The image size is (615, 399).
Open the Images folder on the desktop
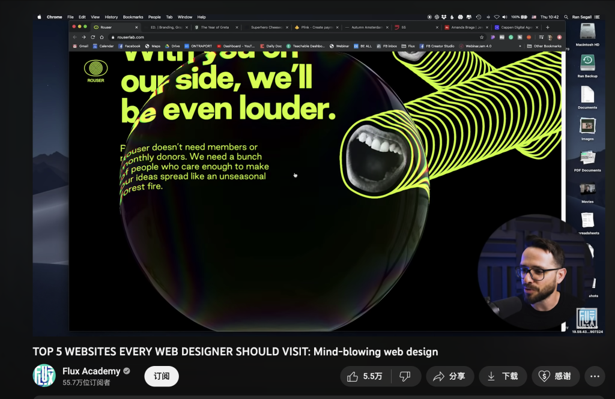(x=587, y=127)
